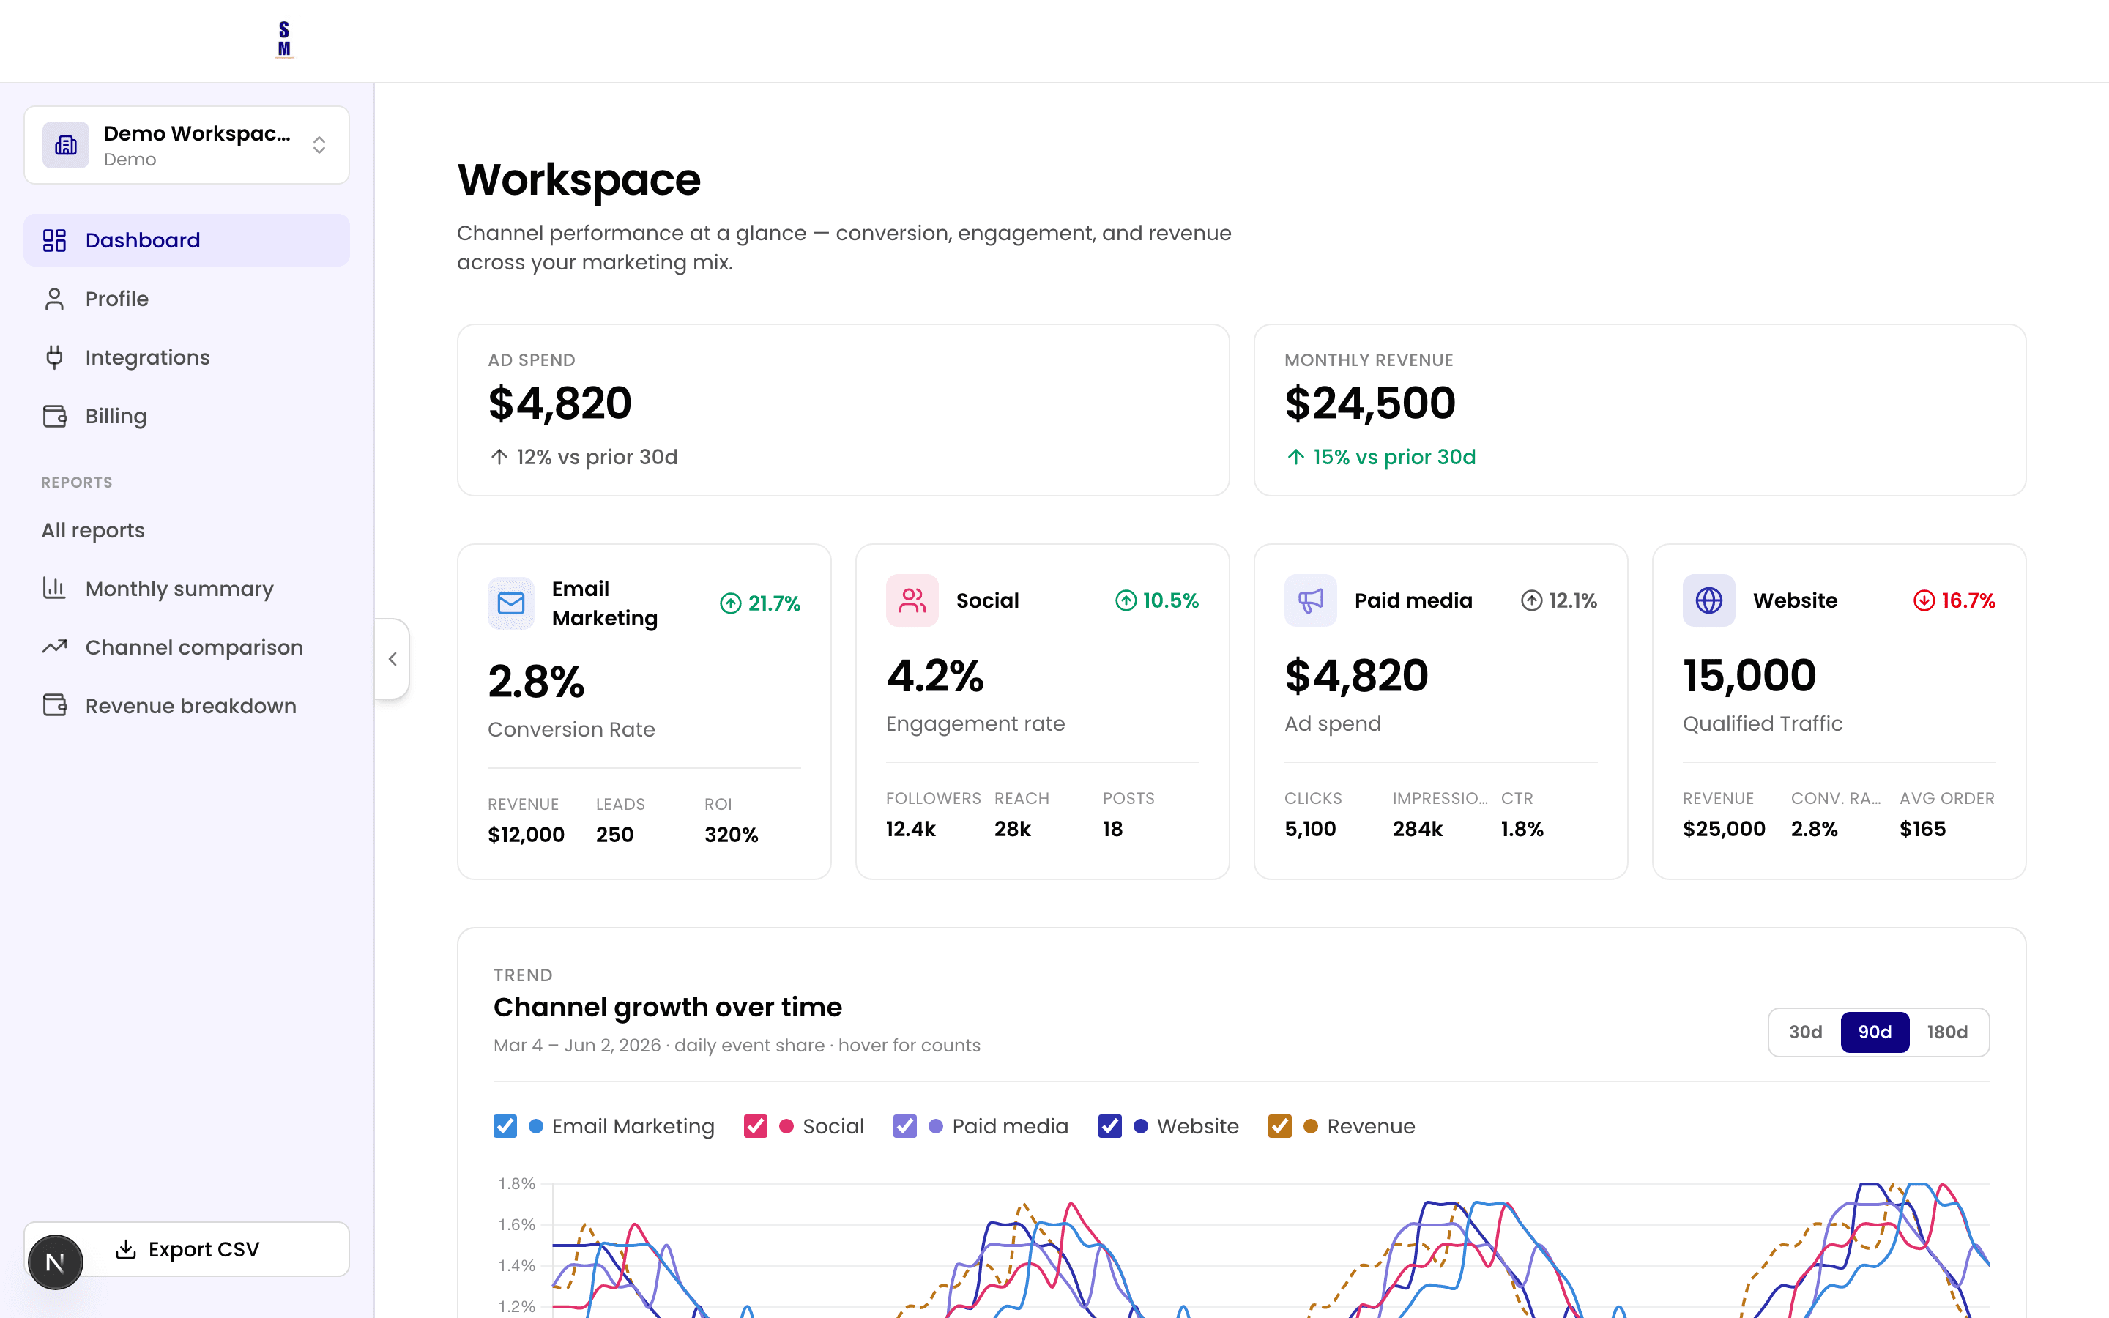This screenshot has height=1318, width=2109.
Task: Toggle the Email Marketing series checkbox
Action: (x=505, y=1126)
